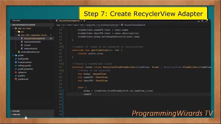The width and height of the screenshot is (221, 124).
Task: Click the 'camposha' breadcrumb segment
Action: pos(90,25)
